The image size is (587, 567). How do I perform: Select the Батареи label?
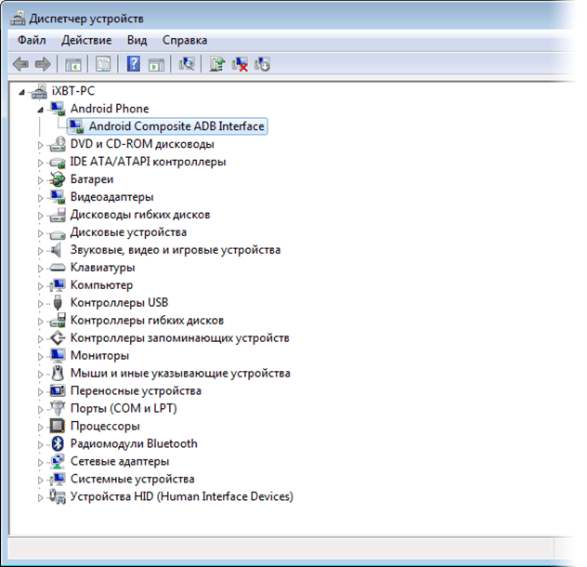[x=92, y=179]
